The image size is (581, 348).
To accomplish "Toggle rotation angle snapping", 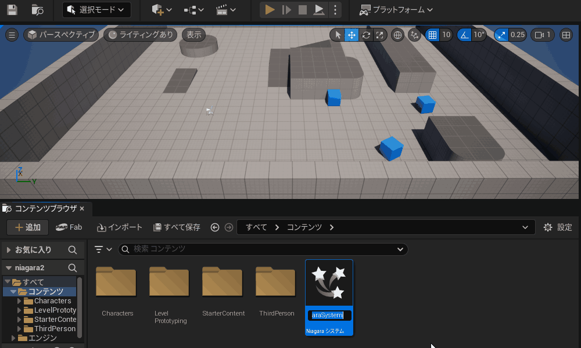I will click(x=464, y=35).
